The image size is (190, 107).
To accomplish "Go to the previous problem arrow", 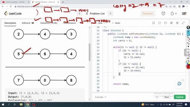I will point(80,14).
